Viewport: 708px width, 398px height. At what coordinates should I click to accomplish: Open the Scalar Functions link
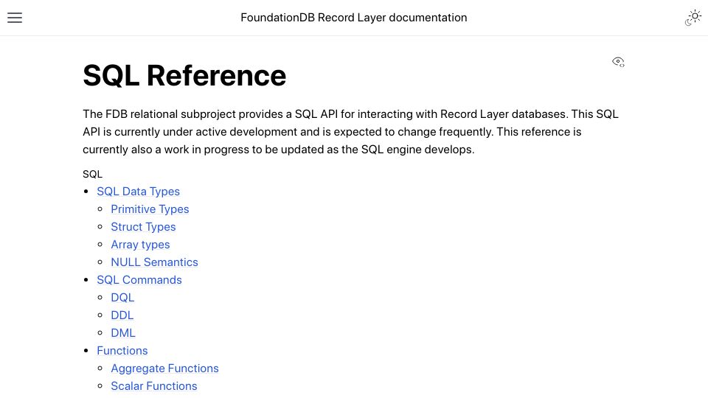coord(154,385)
